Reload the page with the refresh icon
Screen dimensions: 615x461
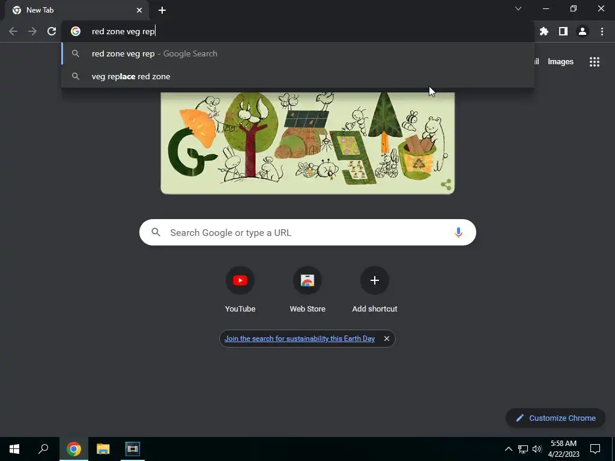(52, 31)
